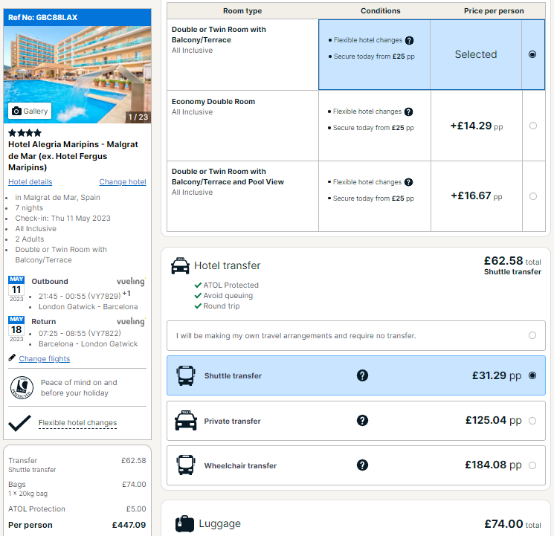Open help icon for Private transfer
Screen dimensions: 554x536
click(362, 420)
